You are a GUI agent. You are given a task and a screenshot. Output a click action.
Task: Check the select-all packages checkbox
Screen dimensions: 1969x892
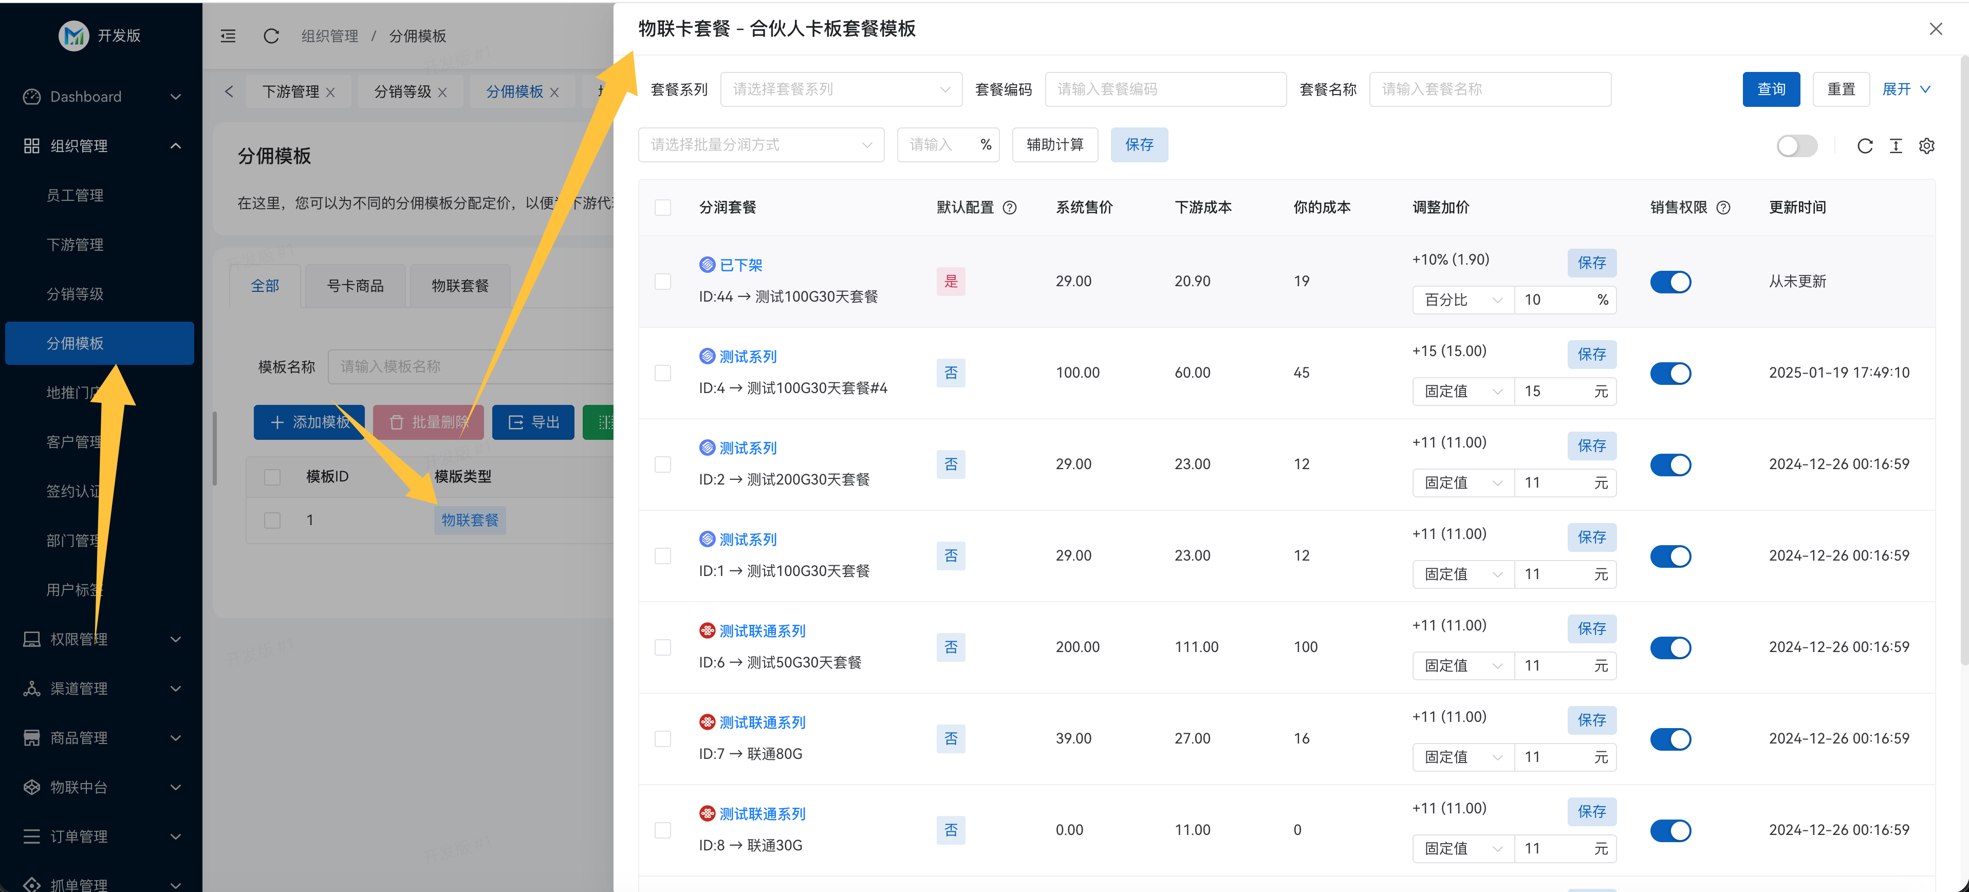pos(663,207)
